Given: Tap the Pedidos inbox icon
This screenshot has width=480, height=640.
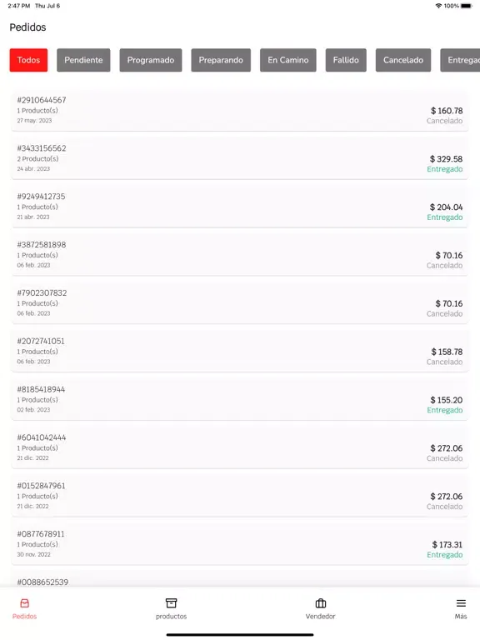Looking at the screenshot, I should tap(24, 603).
